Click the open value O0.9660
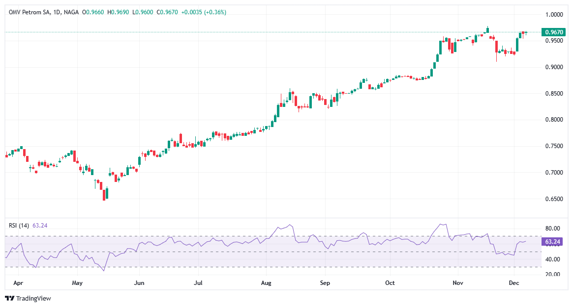Screen dimensions: 573x307 click(93, 12)
